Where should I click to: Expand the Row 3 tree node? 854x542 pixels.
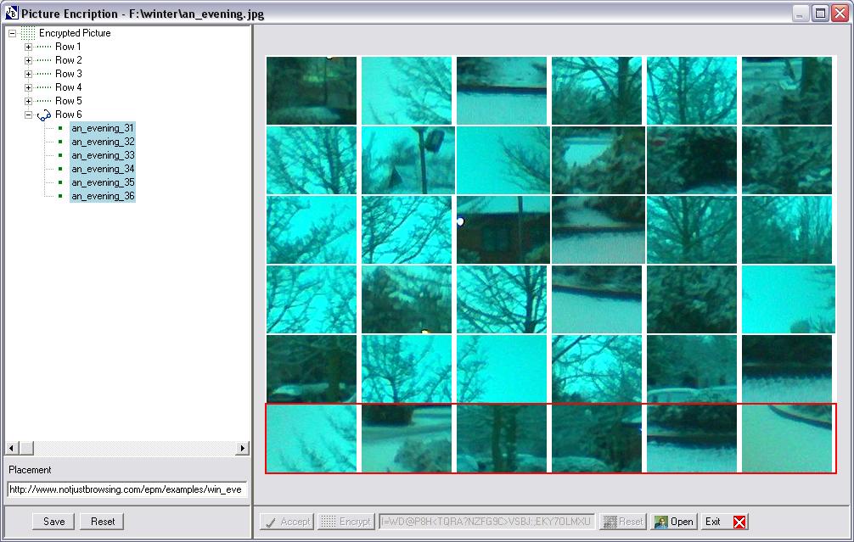(28, 74)
